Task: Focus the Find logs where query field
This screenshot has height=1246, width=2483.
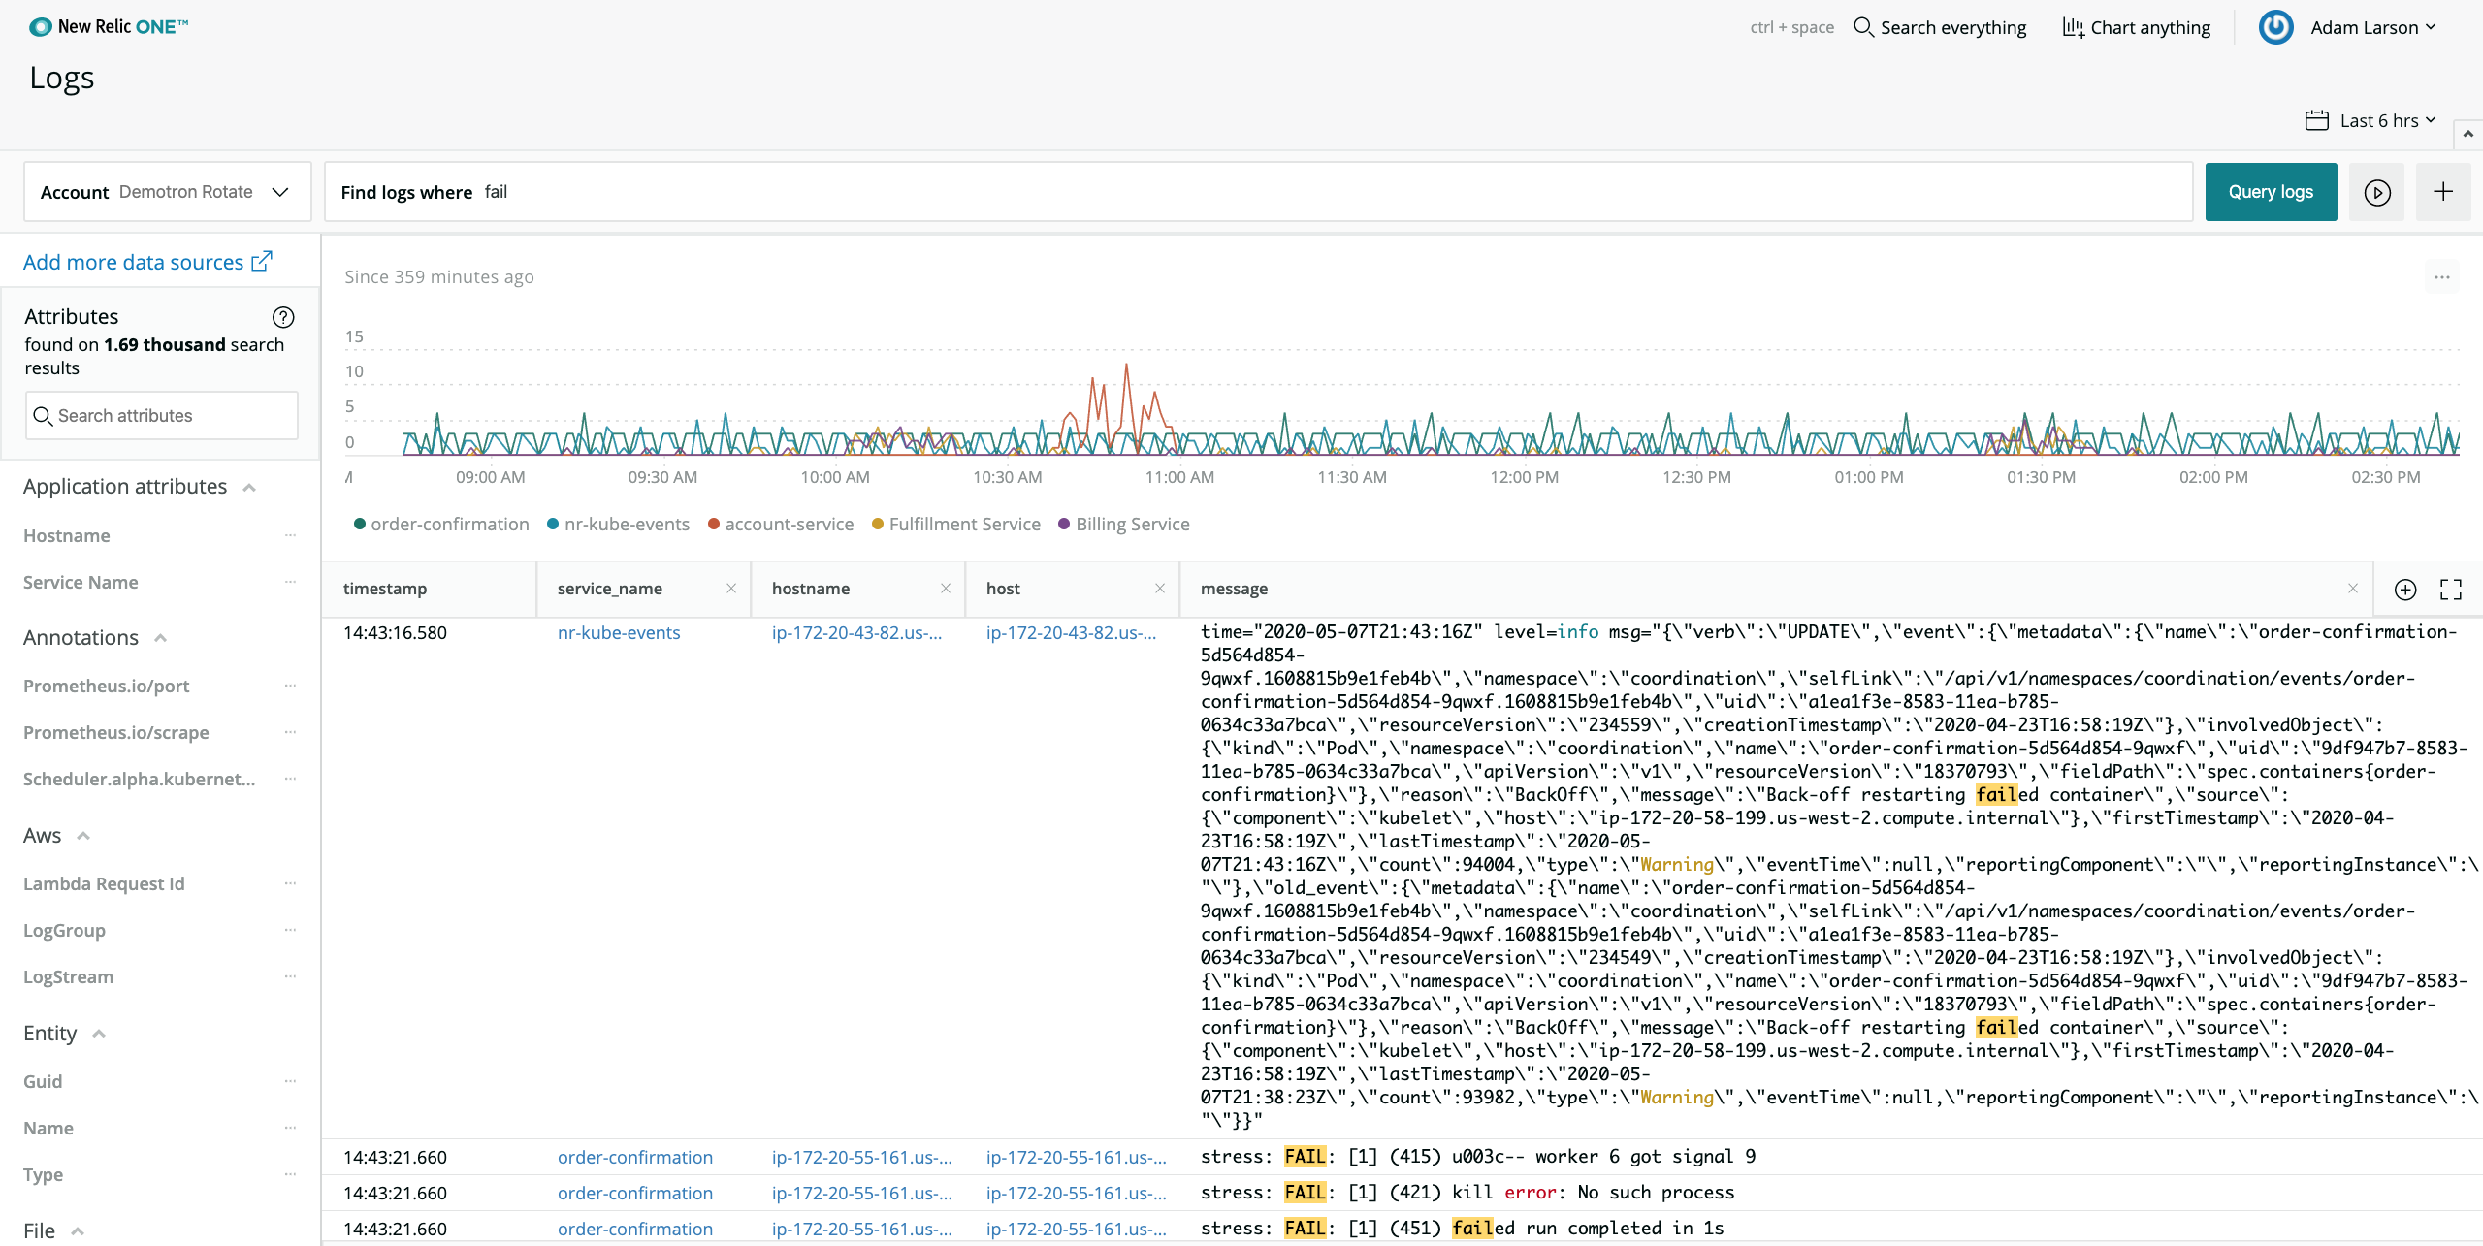Action: tap(1258, 192)
